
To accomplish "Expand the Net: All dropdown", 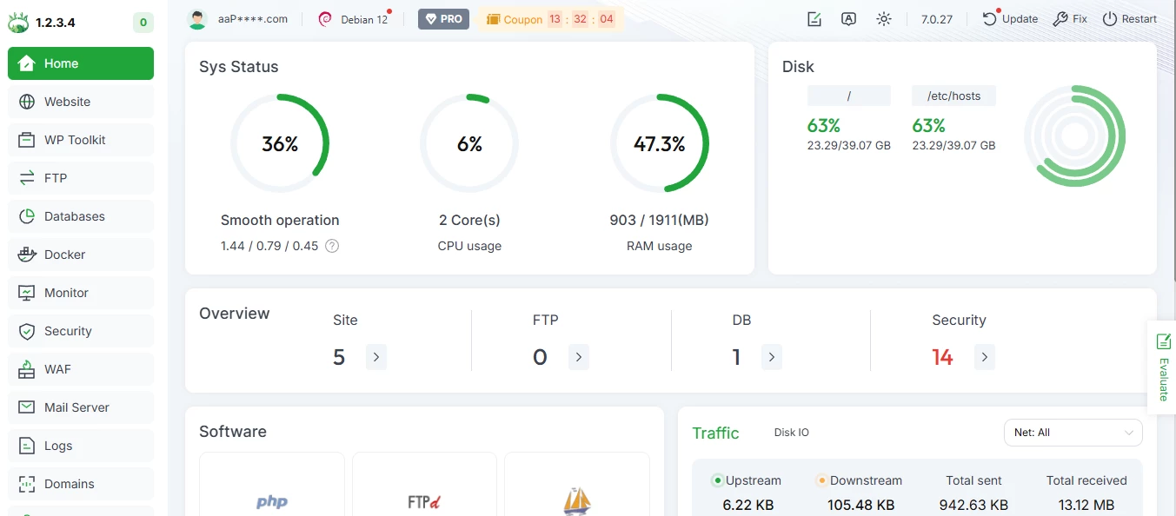I will click(x=1073, y=432).
